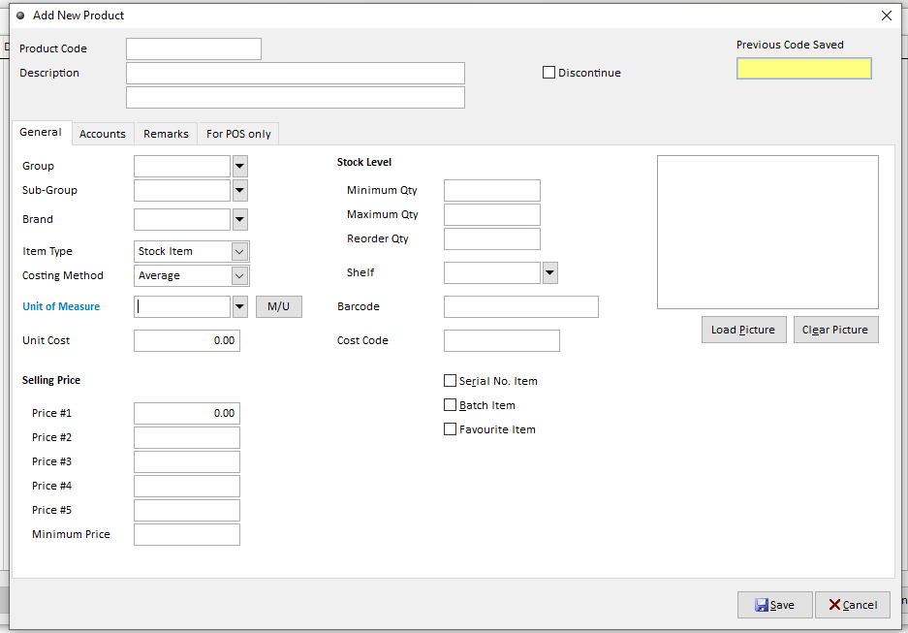Click the Load Picture button
This screenshot has height=633, width=908.
click(x=743, y=330)
